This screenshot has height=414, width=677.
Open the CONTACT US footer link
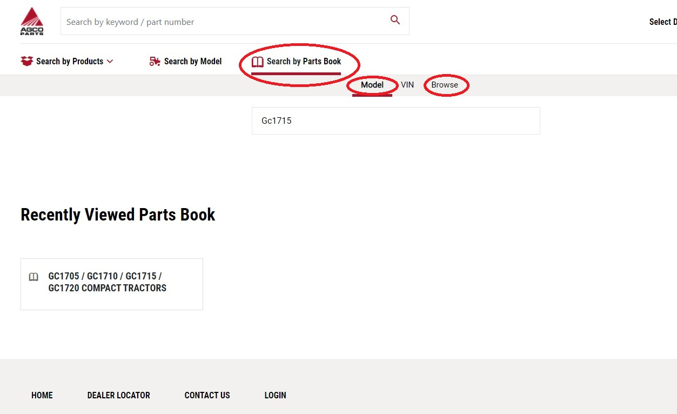tap(207, 395)
